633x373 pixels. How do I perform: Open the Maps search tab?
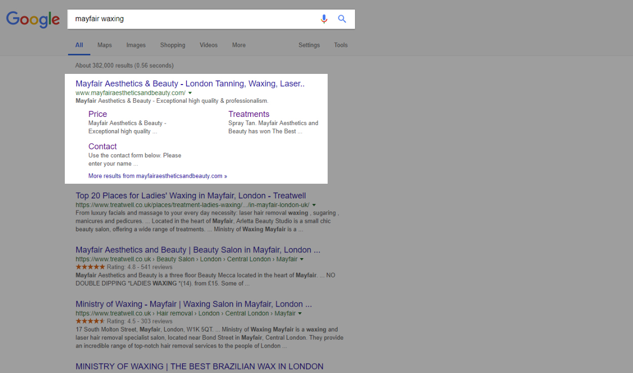point(104,45)
